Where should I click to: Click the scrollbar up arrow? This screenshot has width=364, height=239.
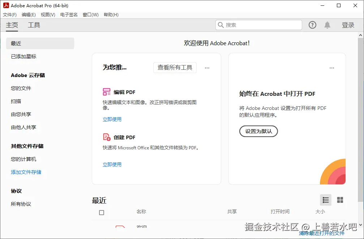[360, 35]
